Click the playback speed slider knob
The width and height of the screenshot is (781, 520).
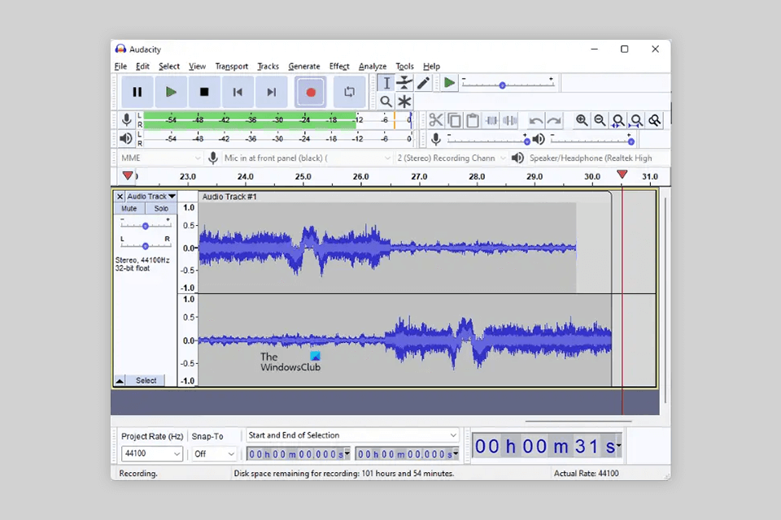(503, 85)
